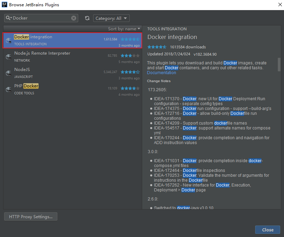Open the Documentation link

(x=161, y=73)
